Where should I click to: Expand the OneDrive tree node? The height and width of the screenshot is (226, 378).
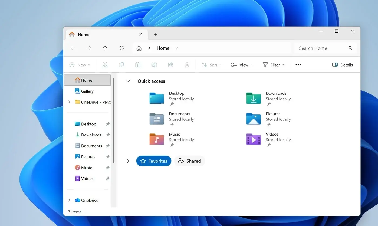coord(69,200)
